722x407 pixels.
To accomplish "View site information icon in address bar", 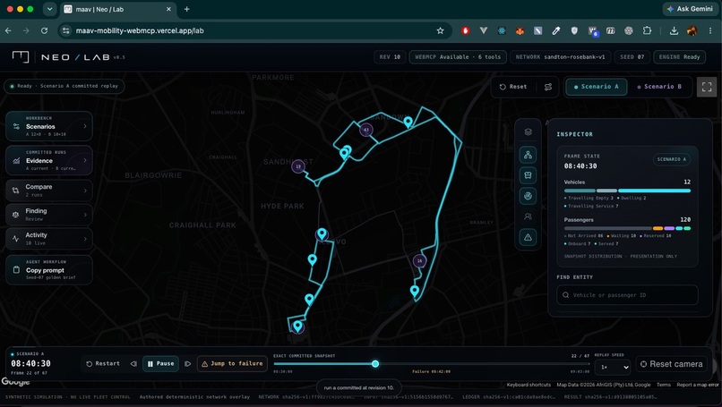I will [x=66, y=30].
